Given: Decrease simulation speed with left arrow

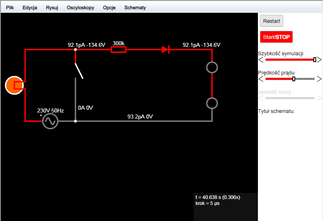Looking at the screenshot, I should pos(261,60).
